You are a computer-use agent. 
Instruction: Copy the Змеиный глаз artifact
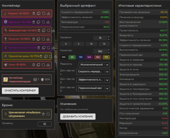pos(44,31)
